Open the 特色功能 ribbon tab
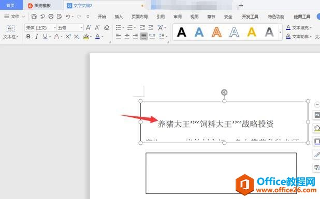Viewport: 320px width, 199px height. pos(276,17)
